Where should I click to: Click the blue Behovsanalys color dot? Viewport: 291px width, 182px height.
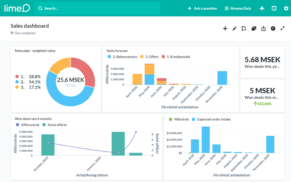tap(109, 57)
